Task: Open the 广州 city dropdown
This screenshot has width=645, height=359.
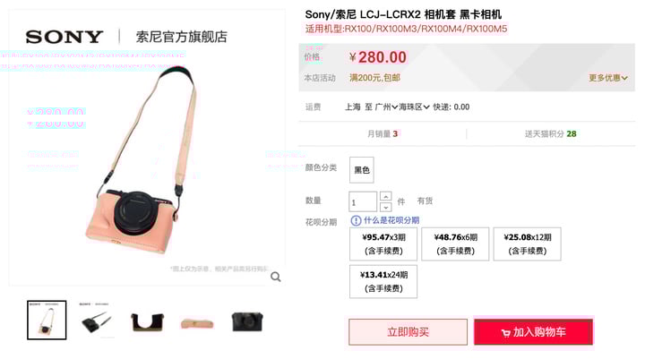Action: [386, 107]
